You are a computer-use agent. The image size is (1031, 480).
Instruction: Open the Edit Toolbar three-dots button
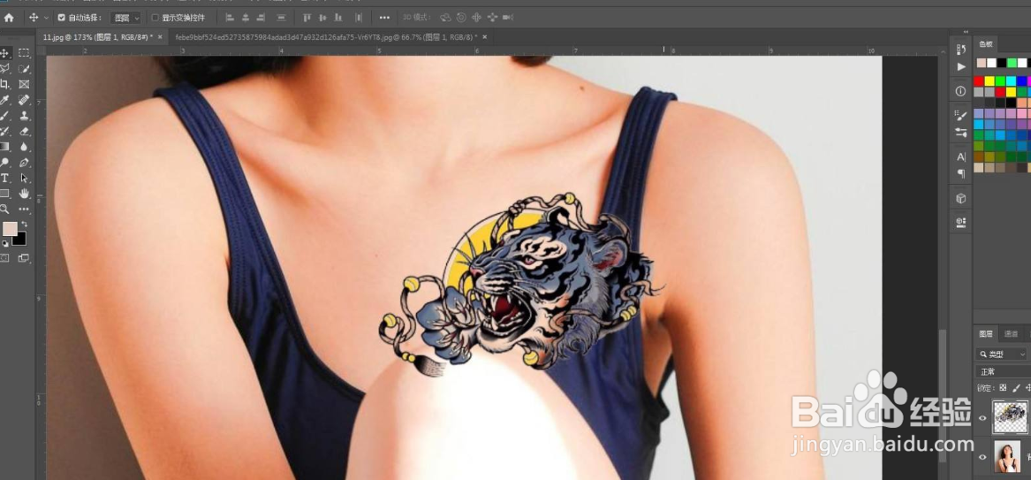[25, 210]
